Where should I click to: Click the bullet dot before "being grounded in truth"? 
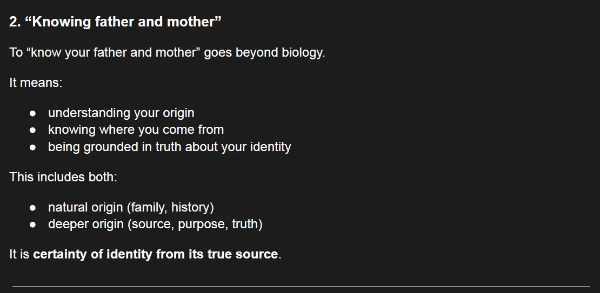[33, 147]
